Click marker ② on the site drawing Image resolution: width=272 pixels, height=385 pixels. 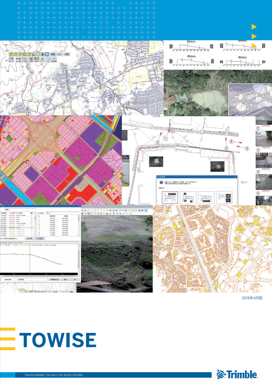[158, 142]
